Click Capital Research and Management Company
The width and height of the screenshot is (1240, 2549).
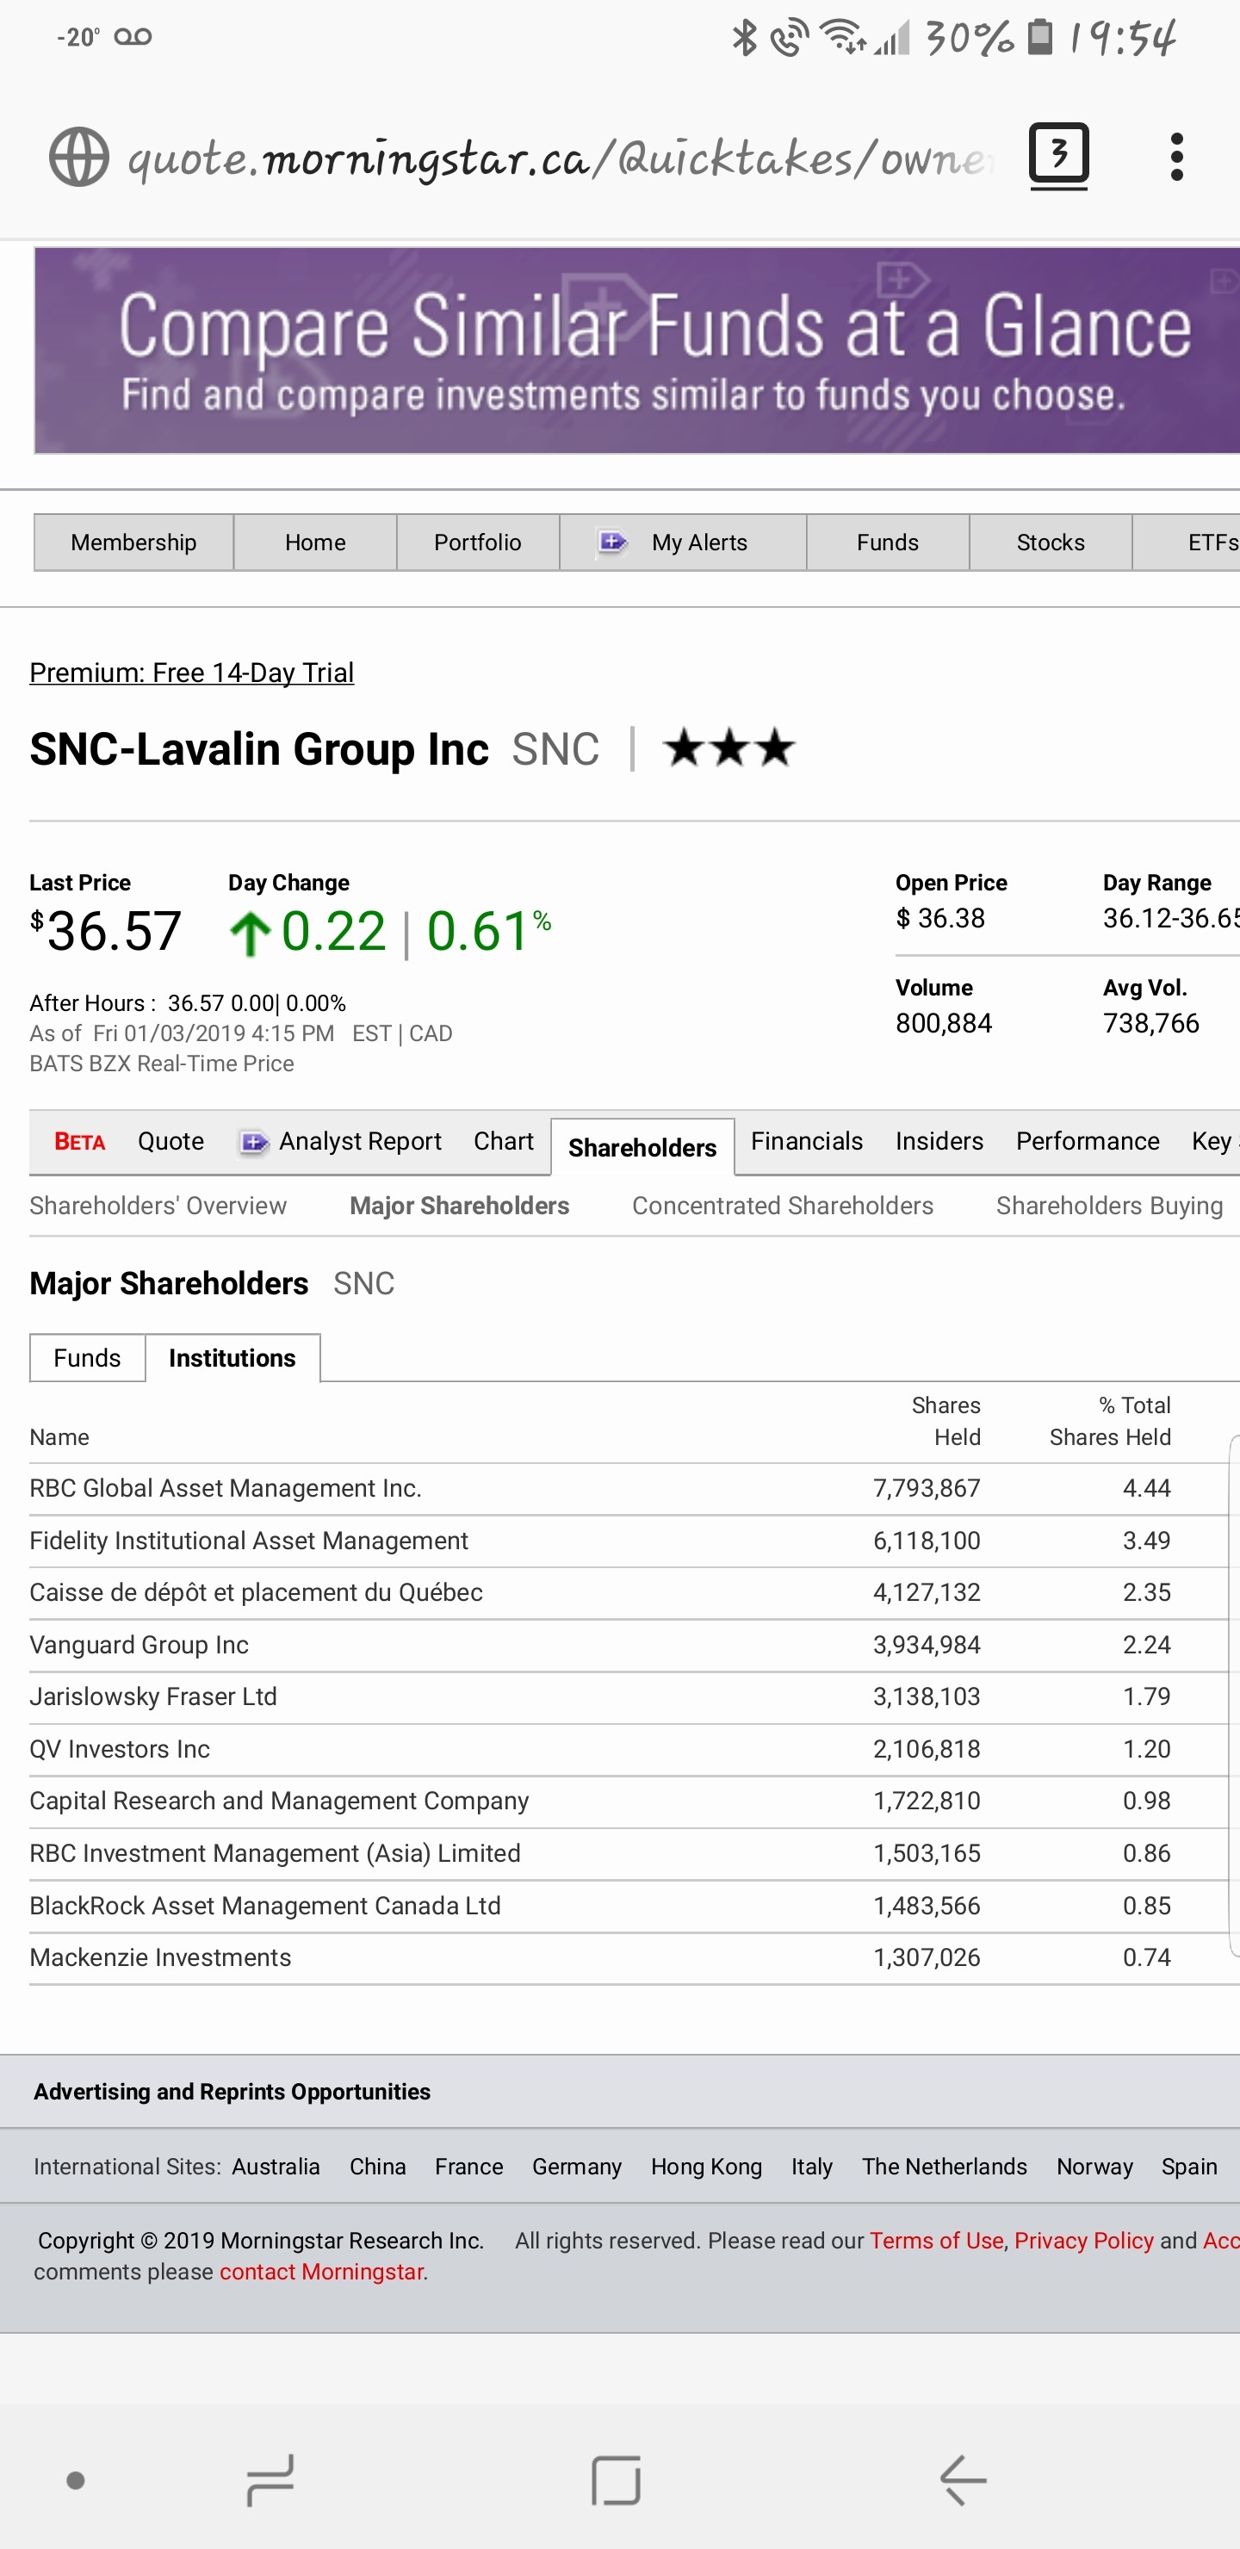click(x=279, y=1801)
